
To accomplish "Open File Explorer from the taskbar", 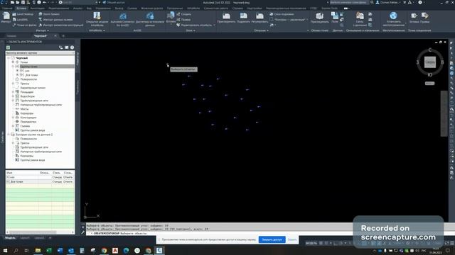I will tap(38, 250).
